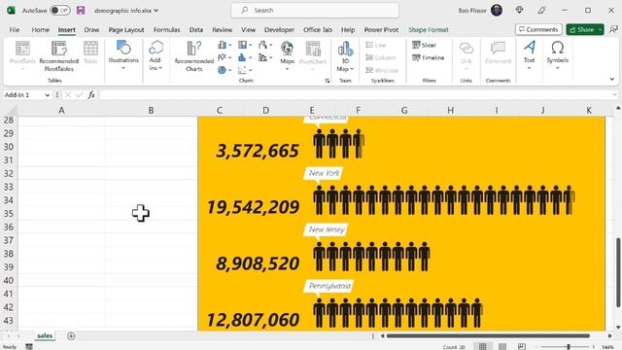Open the Shape Format tab
Screen dimensions: 622x350
click(429, 30)
